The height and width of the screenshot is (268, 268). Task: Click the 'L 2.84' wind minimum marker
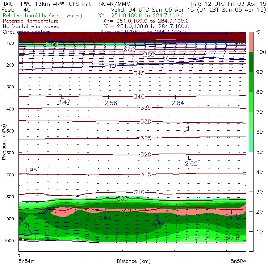(x=178, y=100)
